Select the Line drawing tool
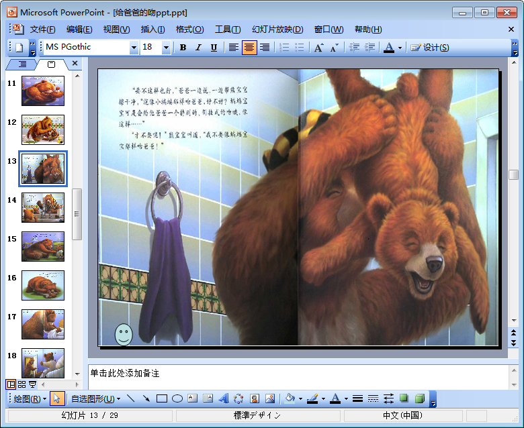Screen dimensions: 524x428 (131, 398)
